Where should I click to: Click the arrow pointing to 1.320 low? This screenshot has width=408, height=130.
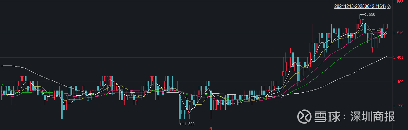[x=182, y=124]
